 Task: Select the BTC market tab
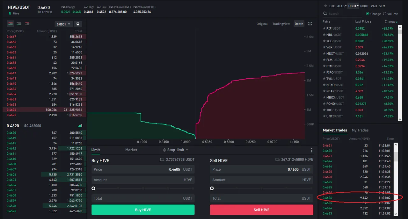(x=332, y=6)
